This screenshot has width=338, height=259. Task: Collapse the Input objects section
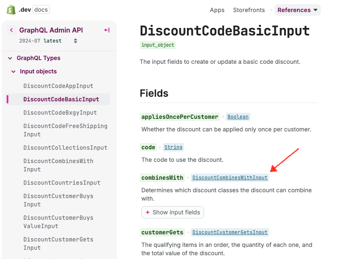[x=14, y=71]
